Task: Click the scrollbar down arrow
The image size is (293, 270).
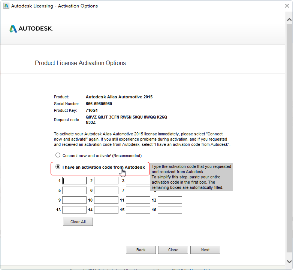Action: (x=289, y=261)
